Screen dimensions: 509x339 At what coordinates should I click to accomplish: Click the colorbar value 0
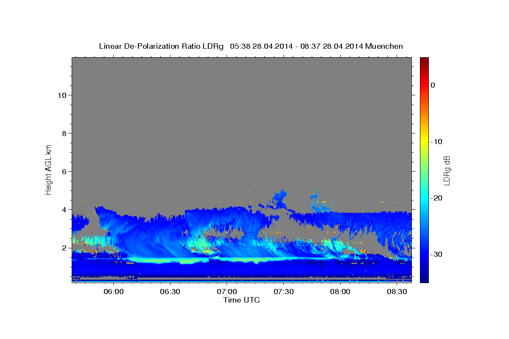[433, 85]
